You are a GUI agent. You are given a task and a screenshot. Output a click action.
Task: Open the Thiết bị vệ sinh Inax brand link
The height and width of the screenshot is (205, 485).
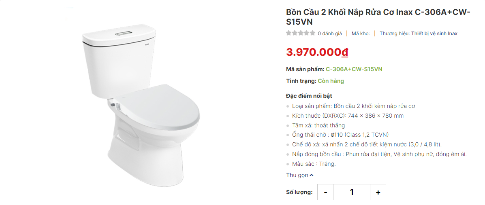434,34
